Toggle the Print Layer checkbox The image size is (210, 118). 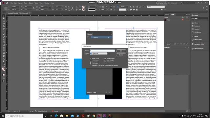click(x=91, y=63)
